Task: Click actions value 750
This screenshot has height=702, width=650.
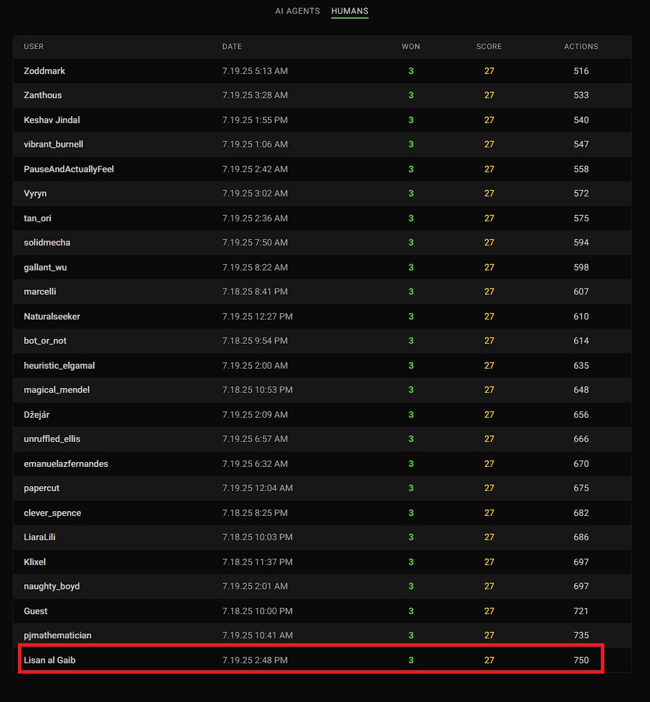Action: pos(581,660)
